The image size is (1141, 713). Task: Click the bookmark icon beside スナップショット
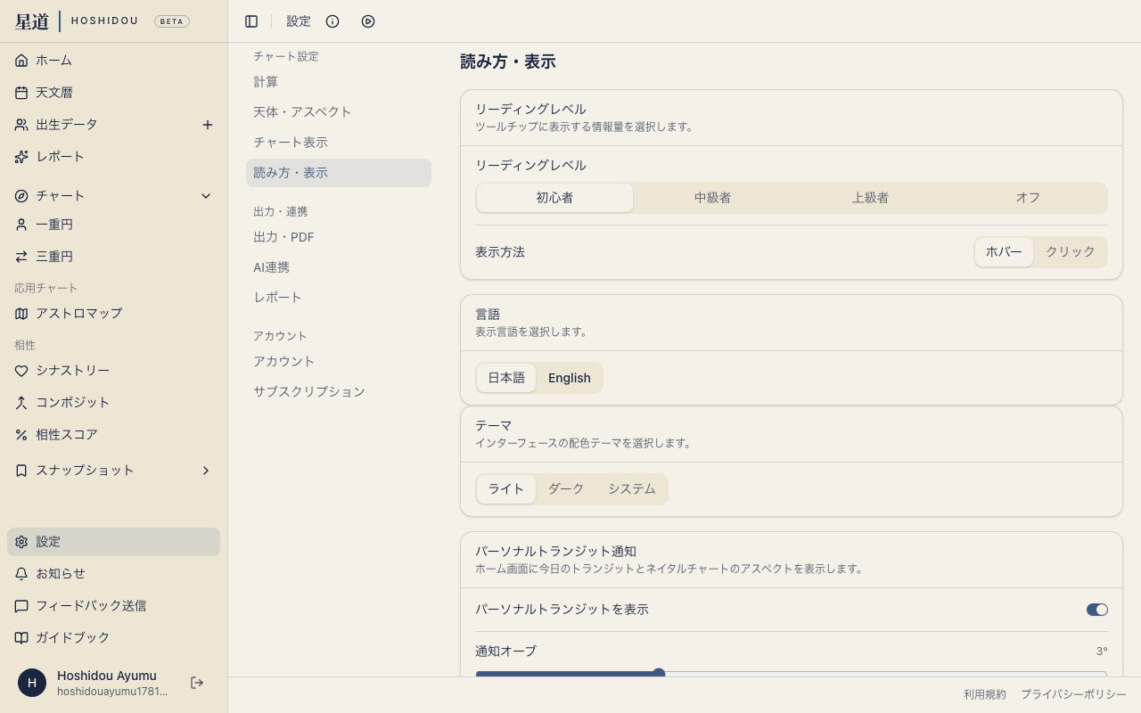click(x=21, y=471)
